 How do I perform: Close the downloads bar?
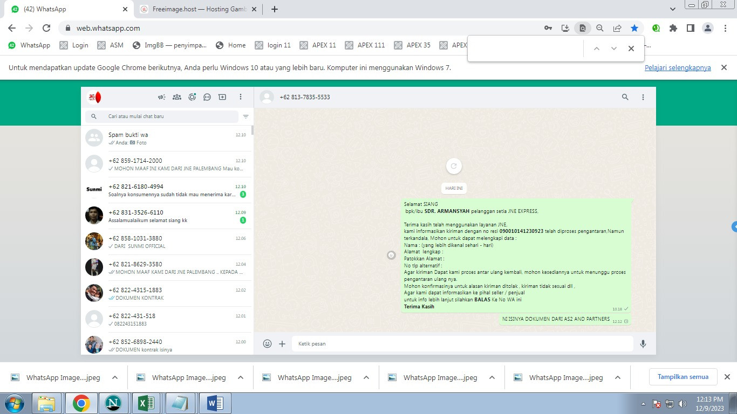coord(727,377)
